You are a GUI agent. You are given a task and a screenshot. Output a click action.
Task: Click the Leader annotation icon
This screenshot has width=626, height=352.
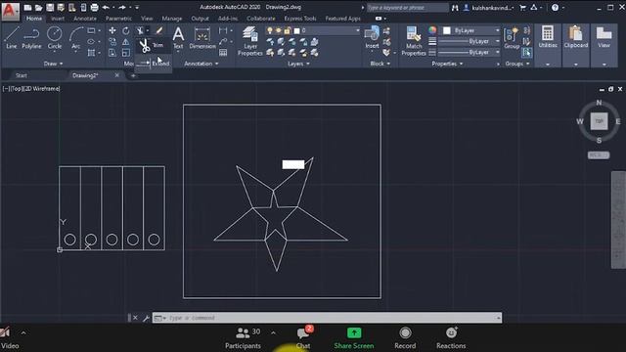click(223, 41)
